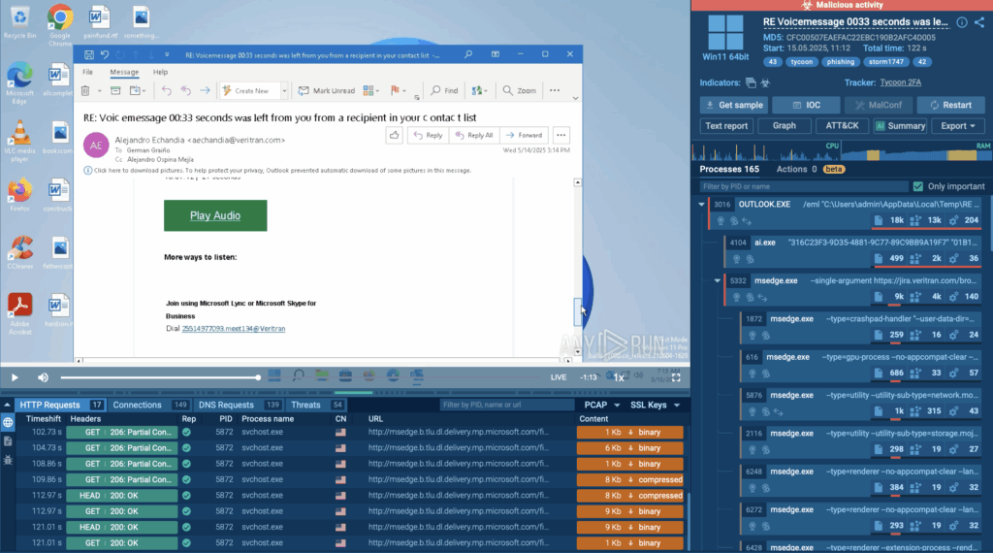Select ai.exe process 4104 row
This screenshot has height=553, width=993.
tap(853, 251)
